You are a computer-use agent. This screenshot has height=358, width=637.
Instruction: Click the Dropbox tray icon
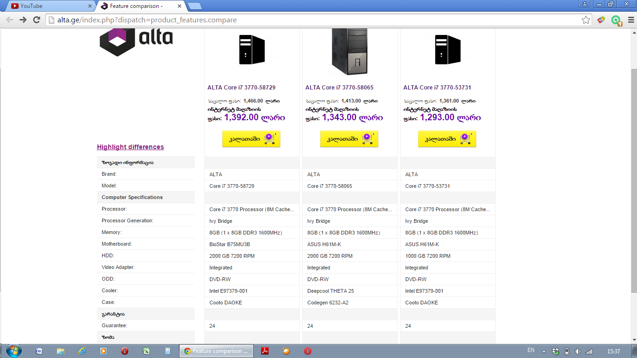[555, 351]
